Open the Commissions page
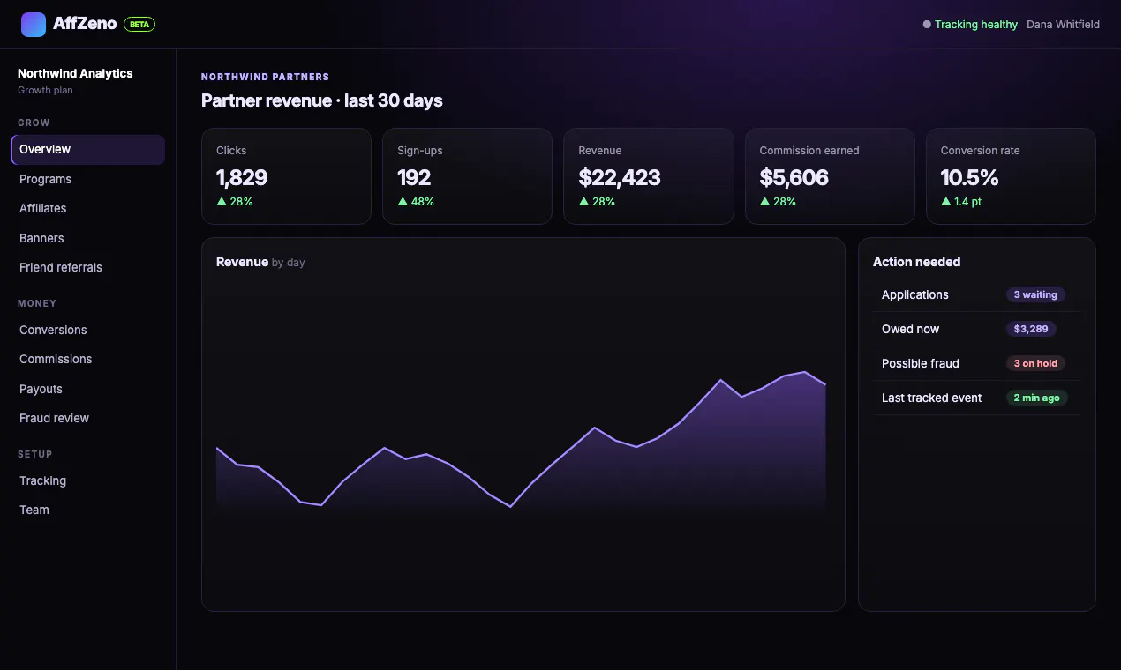This screenshot has width=1121, height=670. pyautogui.click(x=87, y=359)
